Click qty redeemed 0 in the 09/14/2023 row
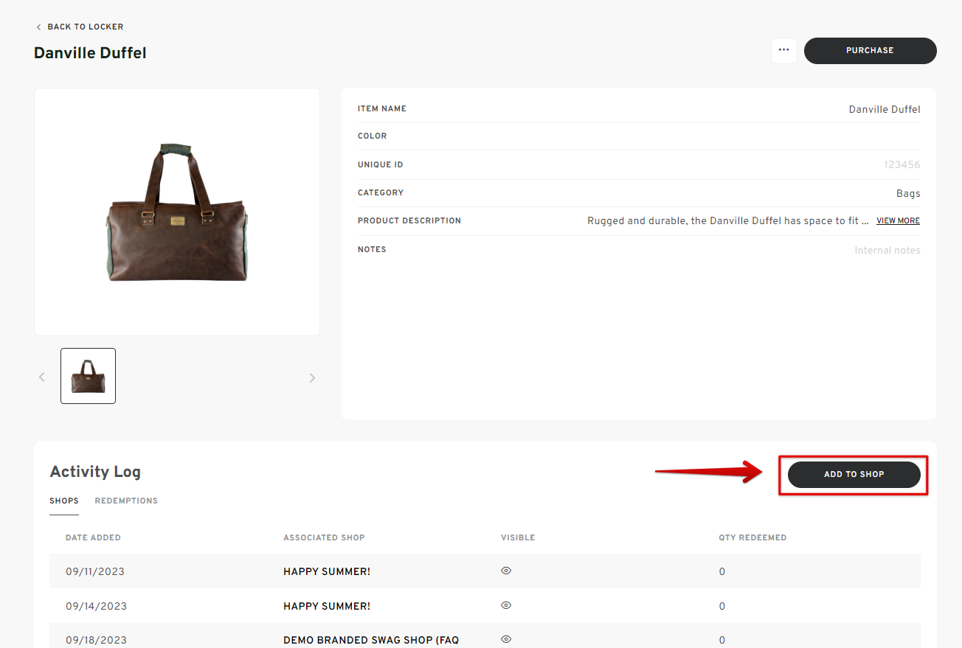The width and height of the screenshot is (962, 648). coord(722,606)
